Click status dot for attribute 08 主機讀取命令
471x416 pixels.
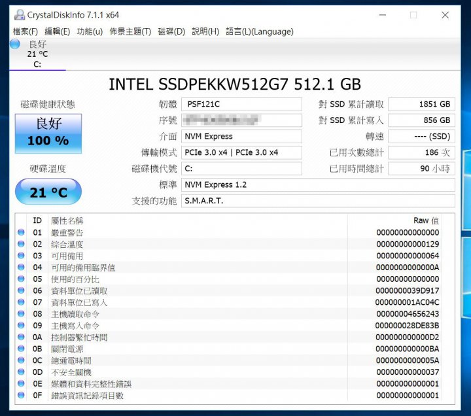click(21, 313)
